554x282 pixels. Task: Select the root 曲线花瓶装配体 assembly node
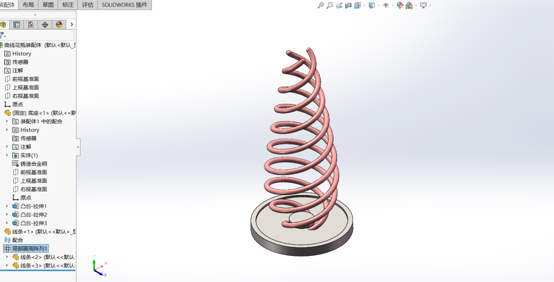37,45
